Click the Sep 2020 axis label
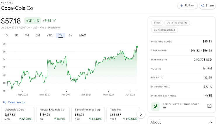 pyautogui.click(x=22, y=95)
